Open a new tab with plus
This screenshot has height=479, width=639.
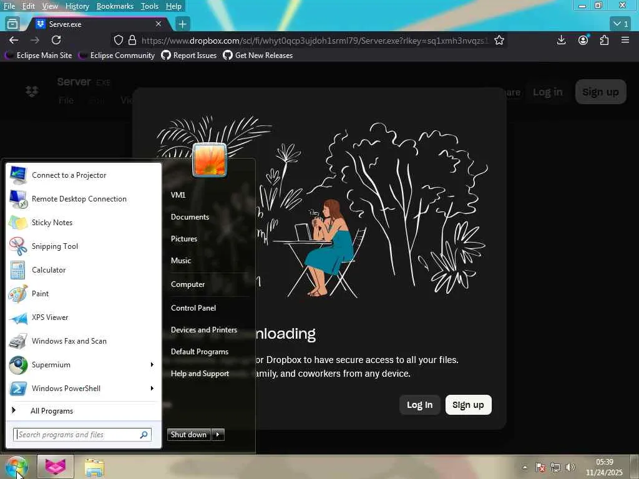pyautogui.click(x=183, y=24)
